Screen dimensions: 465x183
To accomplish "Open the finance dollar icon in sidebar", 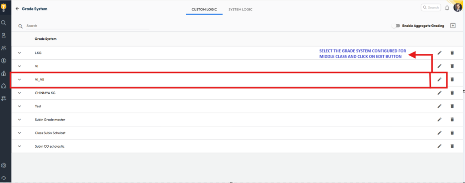I will 4,60.
